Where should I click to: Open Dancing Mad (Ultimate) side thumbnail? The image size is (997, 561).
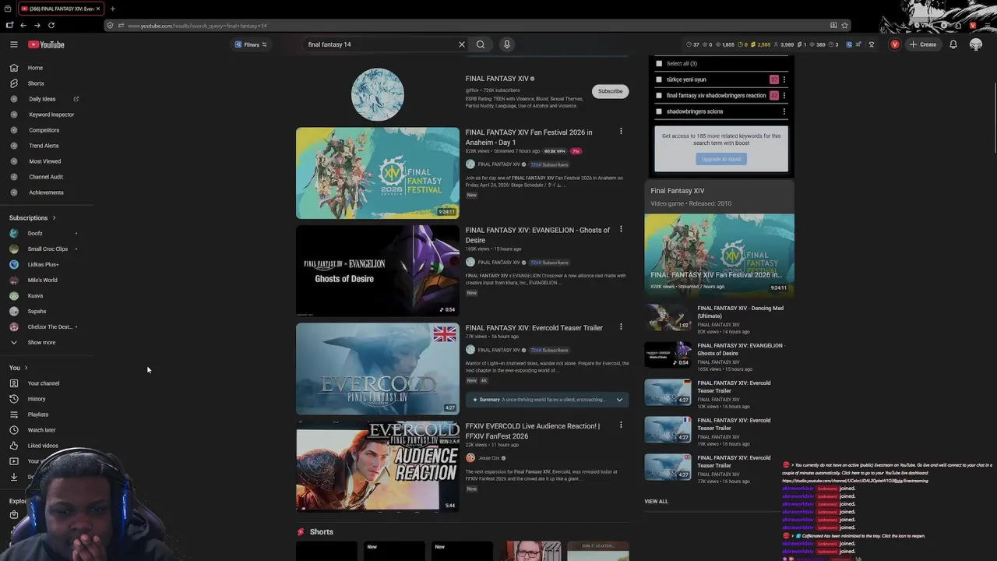pyautogui.click(x=668, y=317)
